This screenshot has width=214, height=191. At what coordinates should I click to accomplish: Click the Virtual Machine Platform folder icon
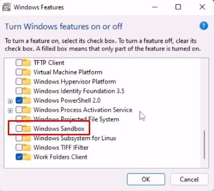click(x=26, y=72)
